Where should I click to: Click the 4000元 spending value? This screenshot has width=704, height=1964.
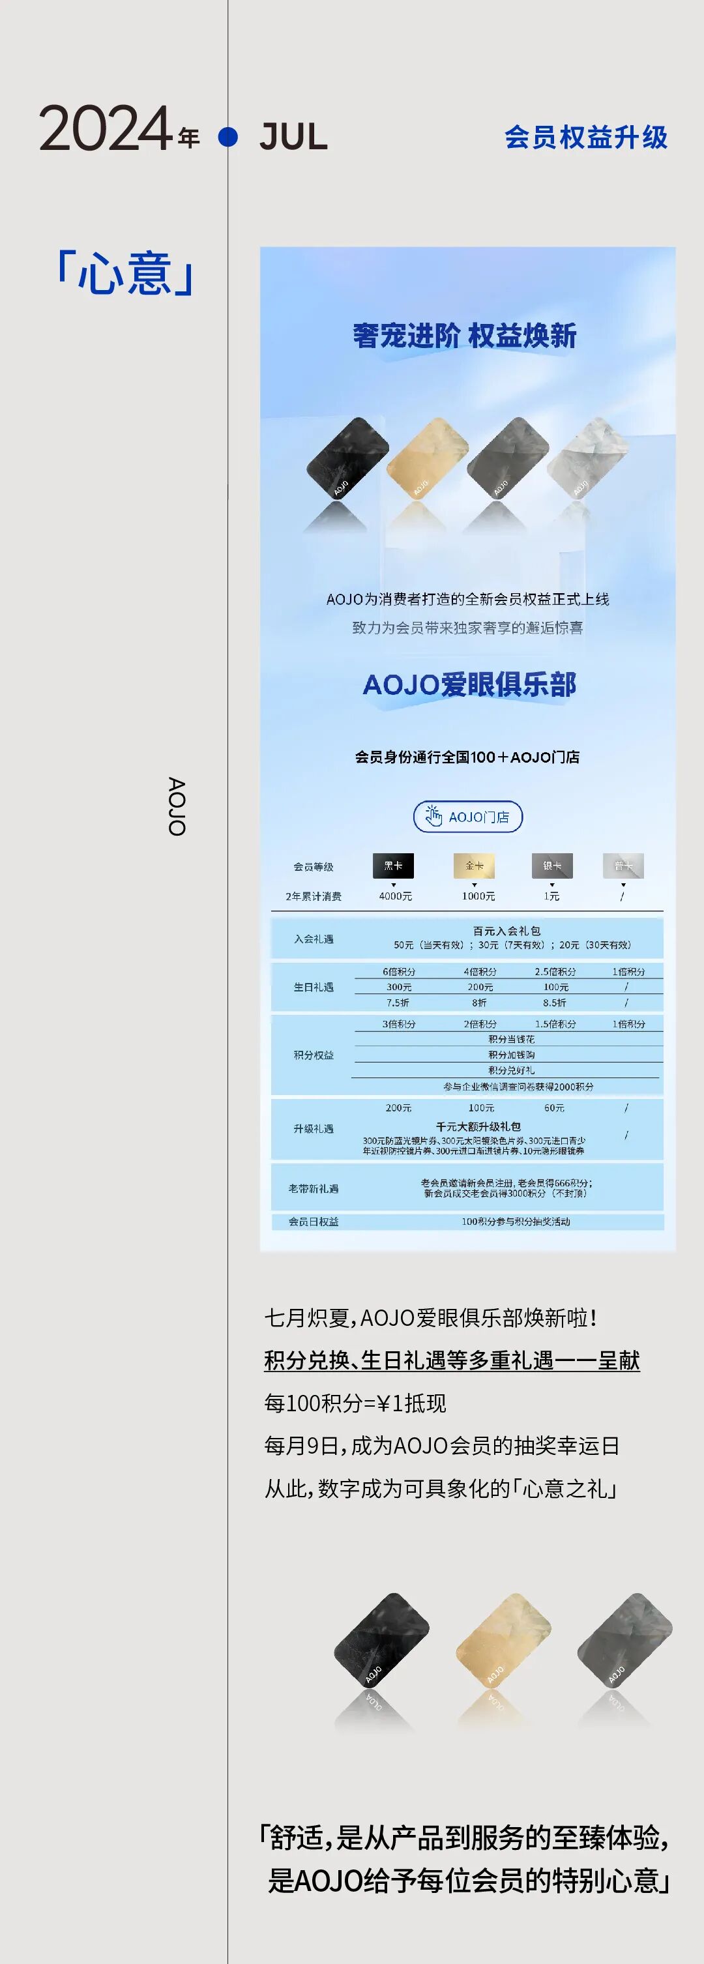coord(395,897)
